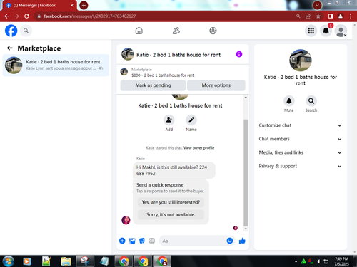Open the Friends icon in top navigation
Image resolution: width=357 pixels, height=267 pixels.
176,31
